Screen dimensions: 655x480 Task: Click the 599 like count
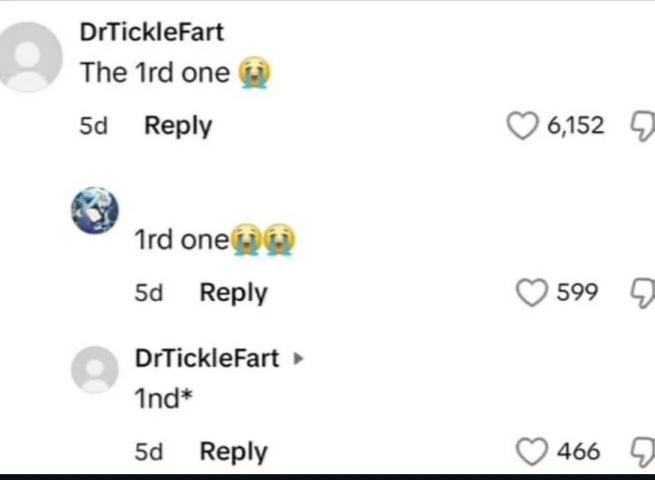click(577, 293)
